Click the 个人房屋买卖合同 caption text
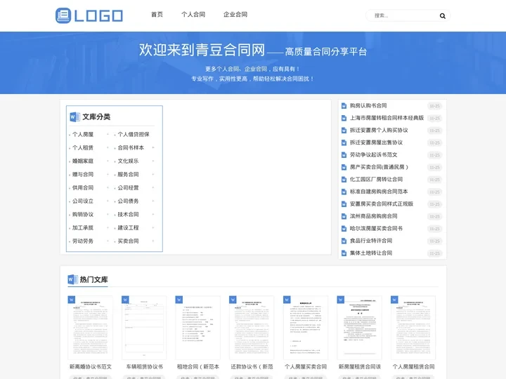The height and width of the screenshot is (379, 506). pyautogui.click(x=306, y=367)
